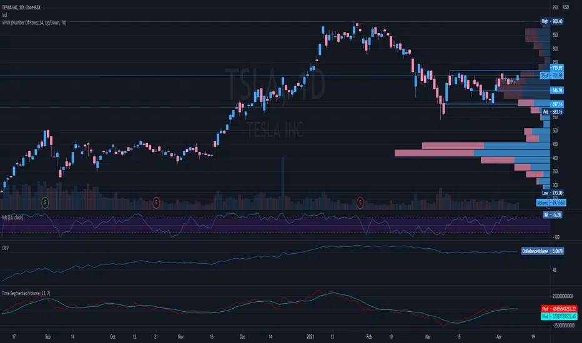Click the 719.92 price line label
Image resolution: width=582 pixels, height=343 pixels.
[557, 68]
